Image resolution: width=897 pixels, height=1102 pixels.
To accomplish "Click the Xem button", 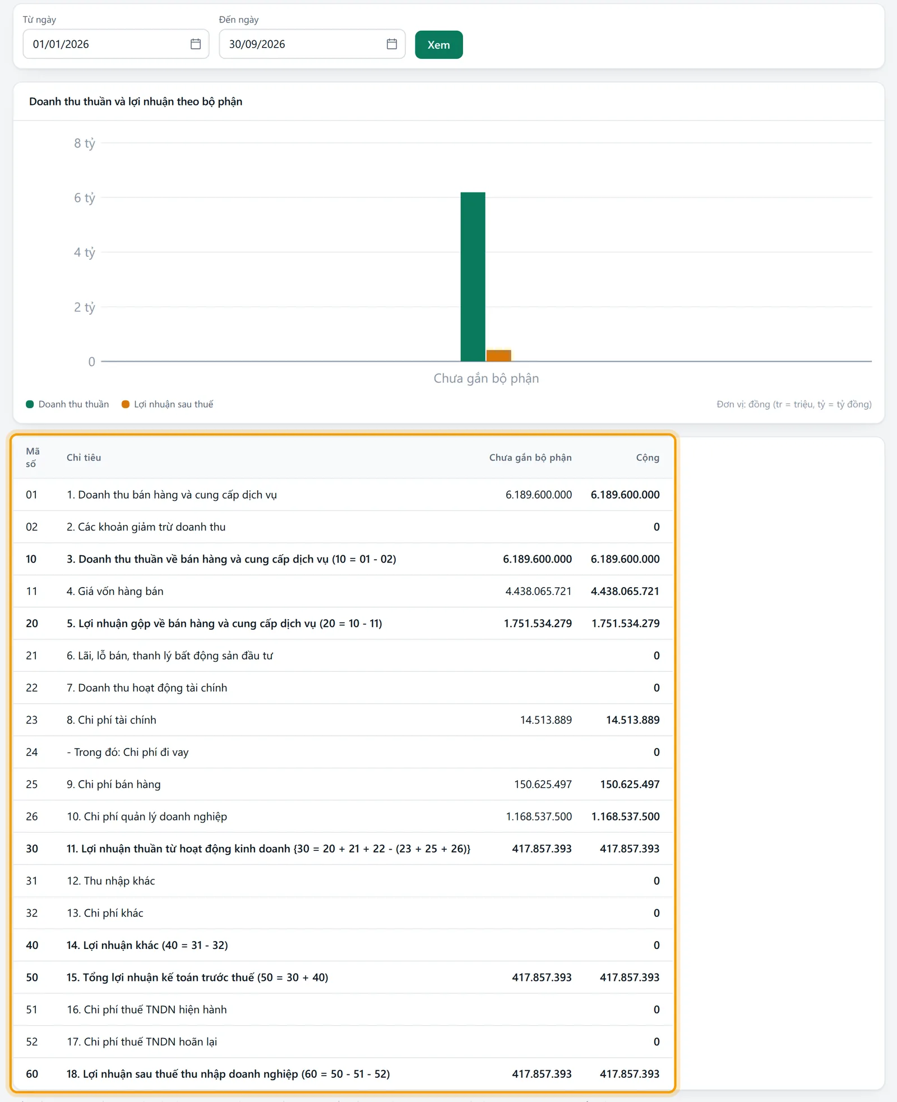I will point(439,45).
